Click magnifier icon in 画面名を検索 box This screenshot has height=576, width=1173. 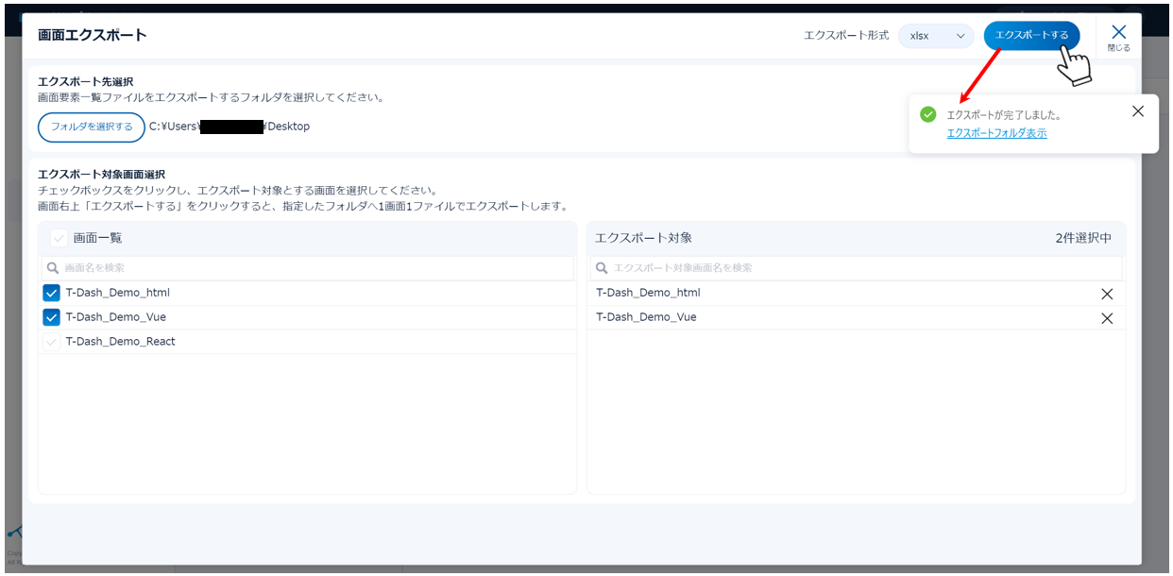pos(53,268)
